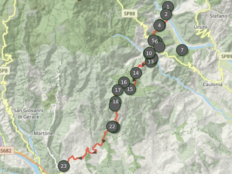Click the Caulonia town label

click(212, 84)
